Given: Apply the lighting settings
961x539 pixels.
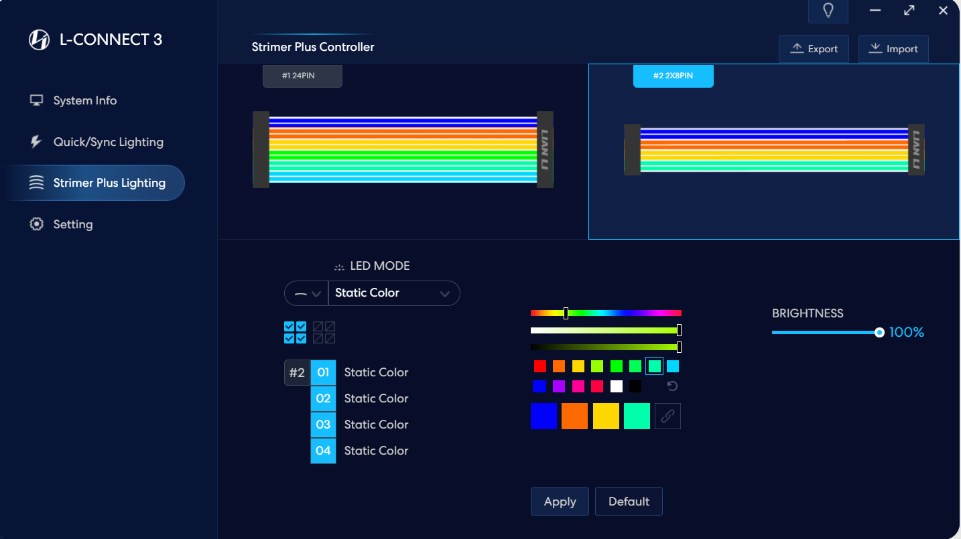Looking at the screenshot, I should [x=560, y=502].
